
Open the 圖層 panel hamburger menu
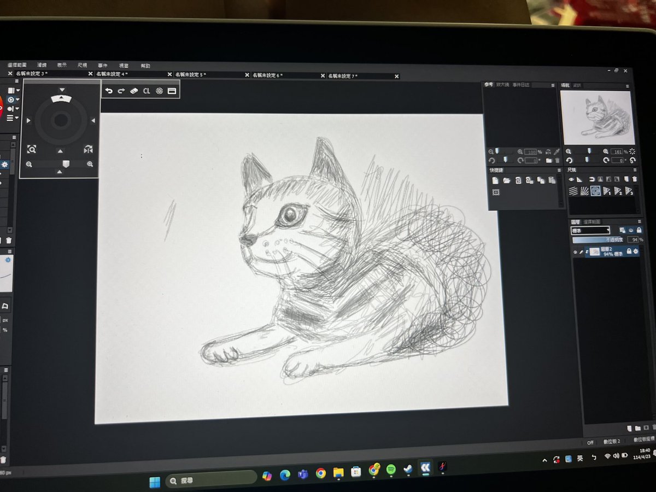click(639, 221)
